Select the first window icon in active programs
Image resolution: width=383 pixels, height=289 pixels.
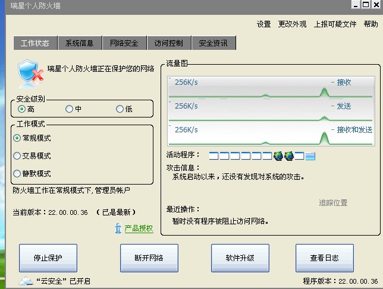coord(214,156)
